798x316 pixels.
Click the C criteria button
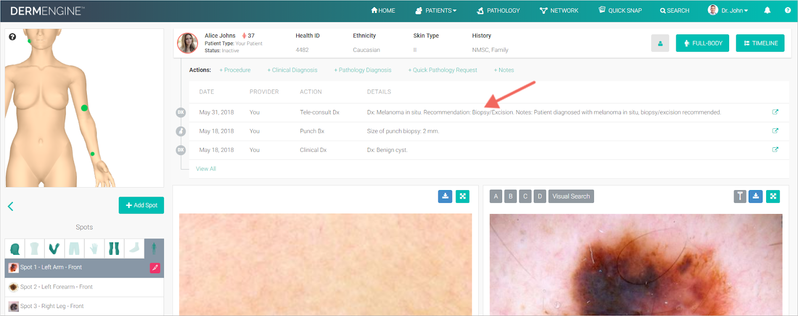point(525,196)
